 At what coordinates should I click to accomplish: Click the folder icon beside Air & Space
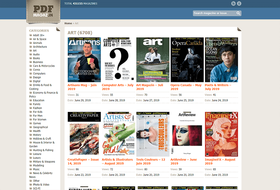(x=31, y=39)
